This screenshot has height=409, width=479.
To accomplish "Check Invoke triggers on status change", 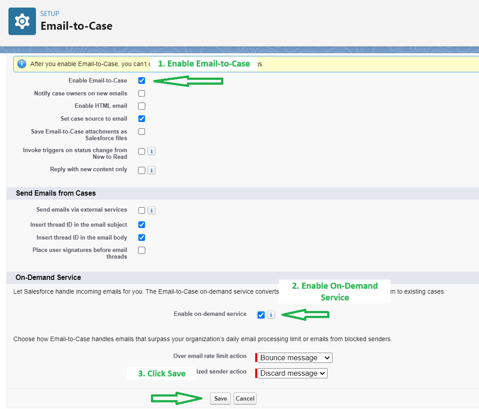I will 142,151.
